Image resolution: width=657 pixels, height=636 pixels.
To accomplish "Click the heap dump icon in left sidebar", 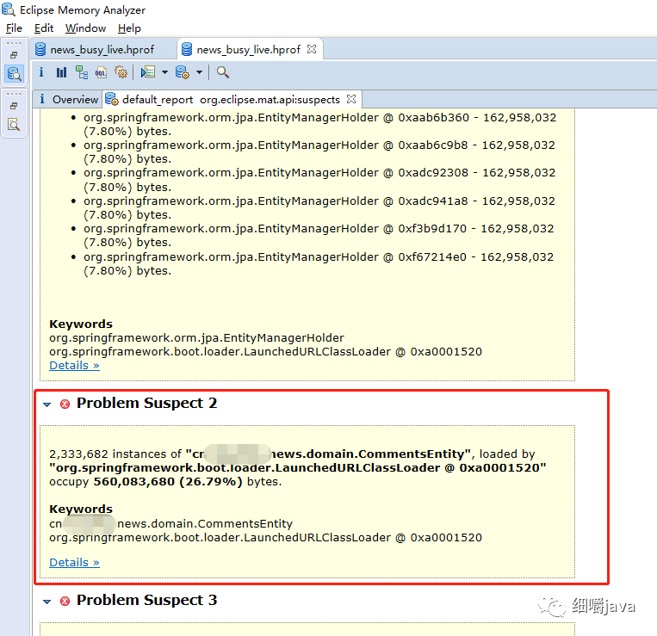I will pyautogui.click(x=15, y=74).
